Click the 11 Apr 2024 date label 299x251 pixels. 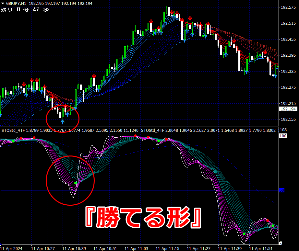click(11, 248)
